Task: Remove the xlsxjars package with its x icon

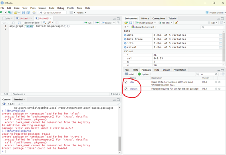Action: [x=219, y=89]
